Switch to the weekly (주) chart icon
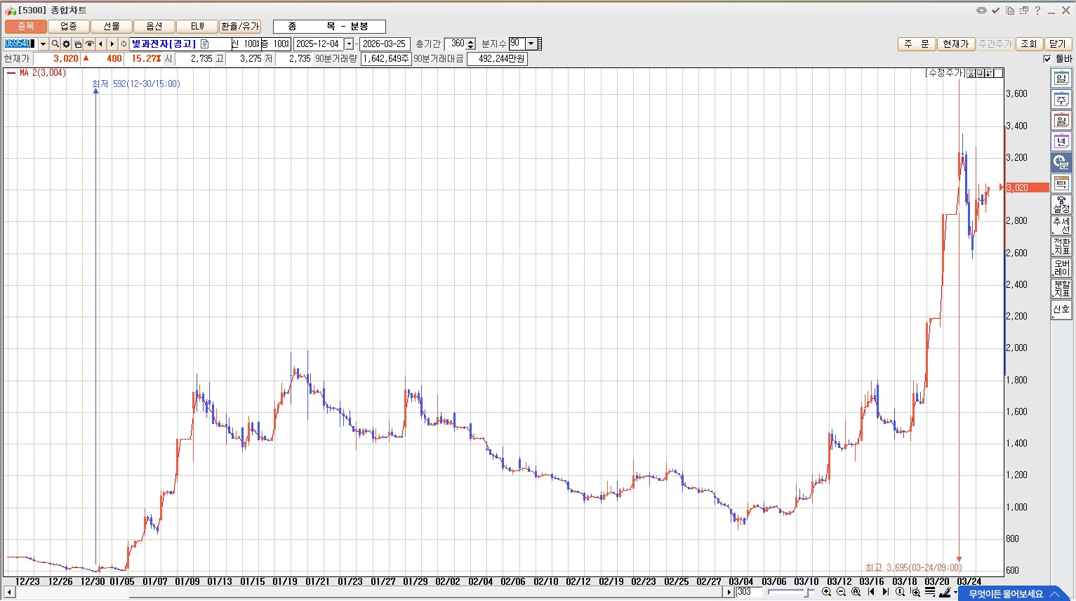1076x601 pixels. coord(1061,100)
